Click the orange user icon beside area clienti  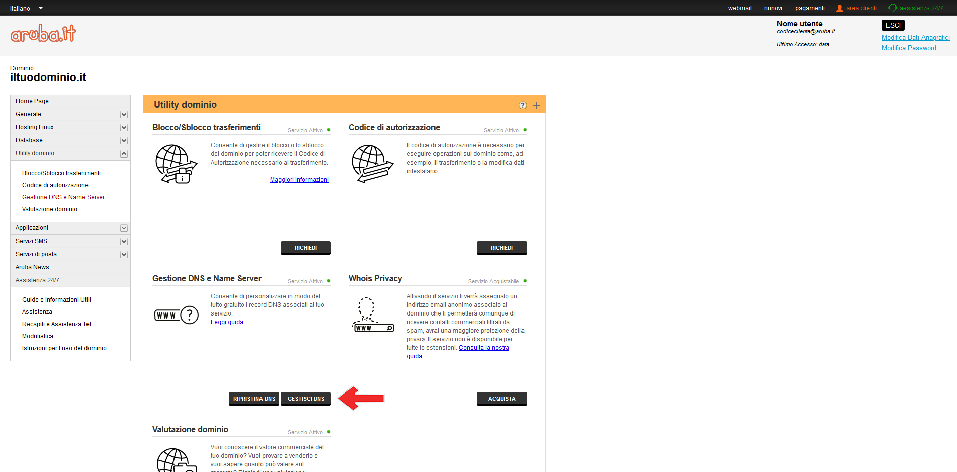pos(840,8)
